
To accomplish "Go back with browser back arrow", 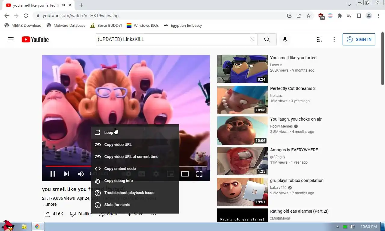I will (7, 16).
